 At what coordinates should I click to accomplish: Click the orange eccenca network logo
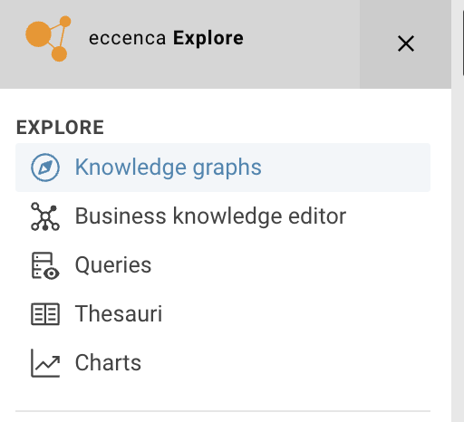[x=48, y=39]
